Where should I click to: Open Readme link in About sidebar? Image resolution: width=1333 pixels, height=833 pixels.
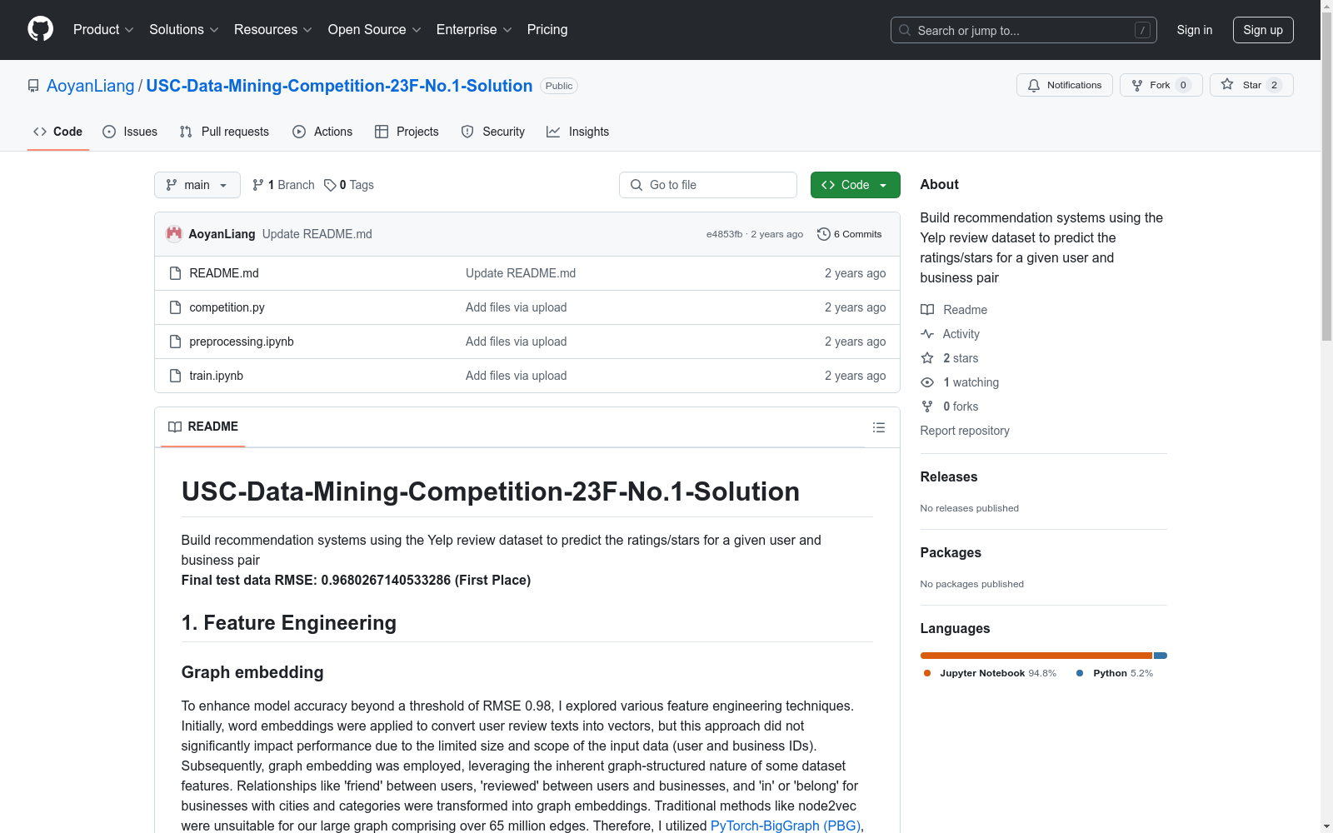click(x=954, y=310)
